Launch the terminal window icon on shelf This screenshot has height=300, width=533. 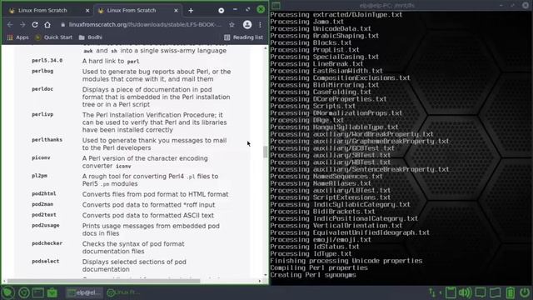click(x=38, y=292)
